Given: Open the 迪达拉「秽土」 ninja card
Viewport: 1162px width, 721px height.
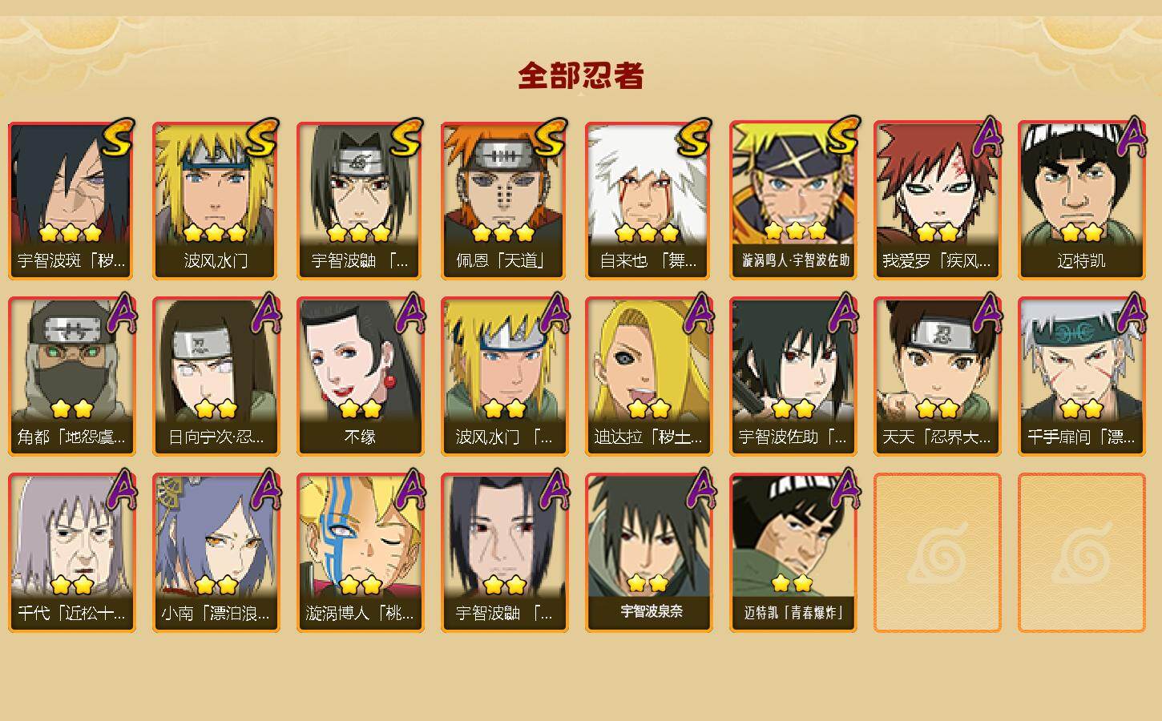Looking at the screenshot, I should 648,377.
